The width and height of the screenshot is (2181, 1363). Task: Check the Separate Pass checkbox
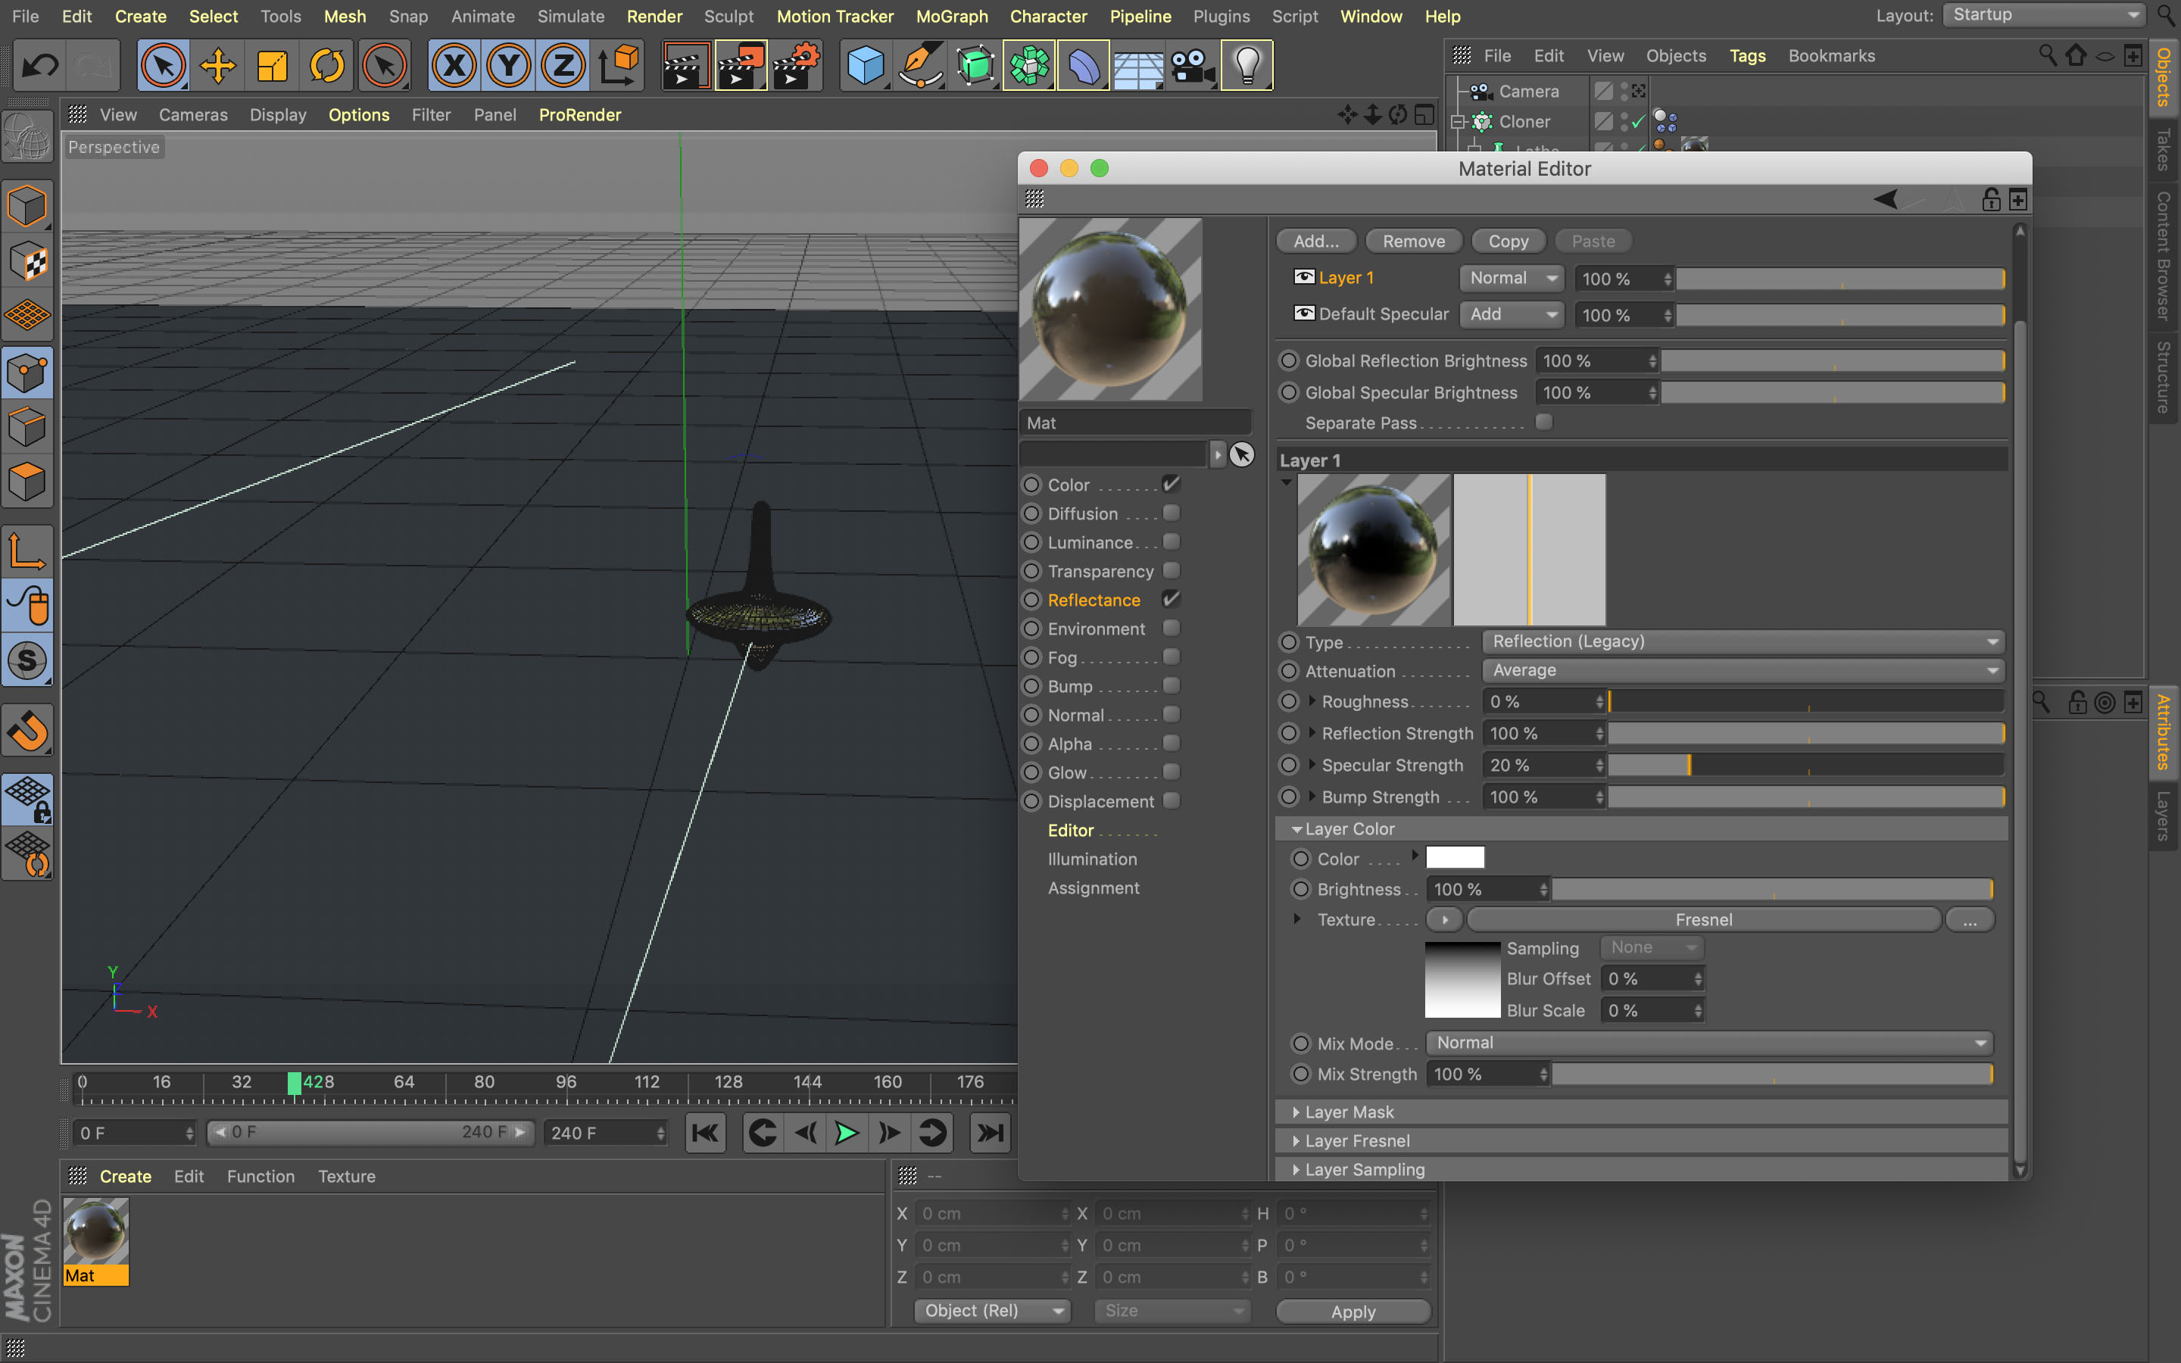click(1544, 422)
